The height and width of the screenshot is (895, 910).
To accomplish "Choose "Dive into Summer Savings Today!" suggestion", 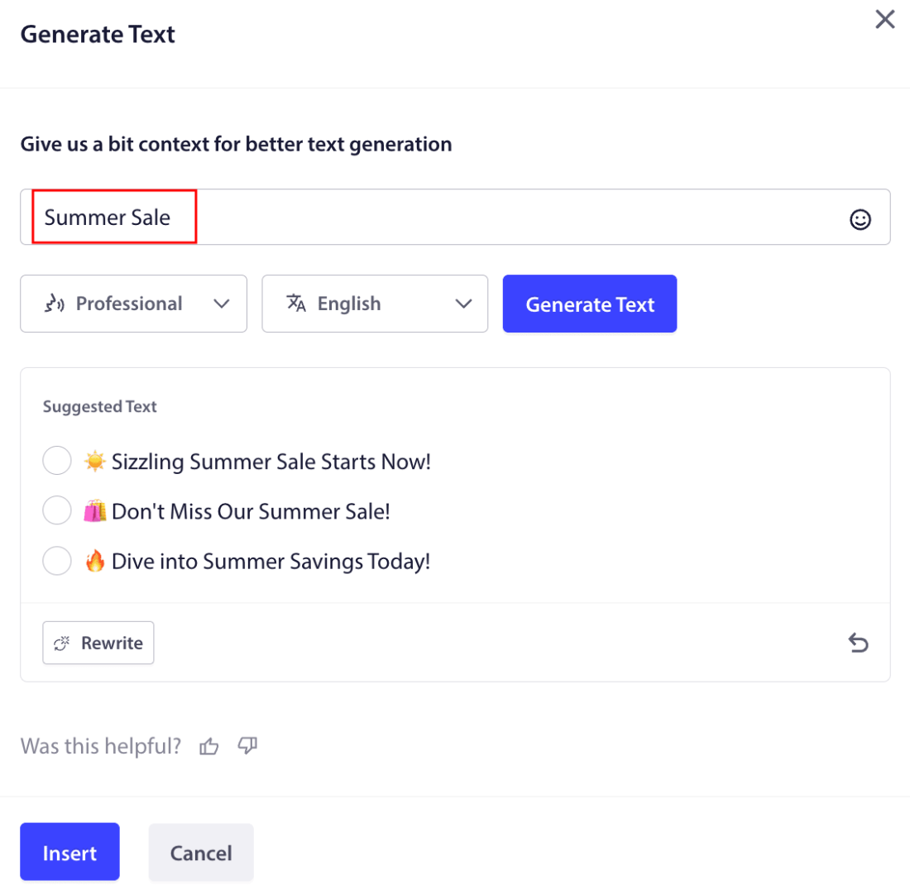I will [x=57, y=562].
